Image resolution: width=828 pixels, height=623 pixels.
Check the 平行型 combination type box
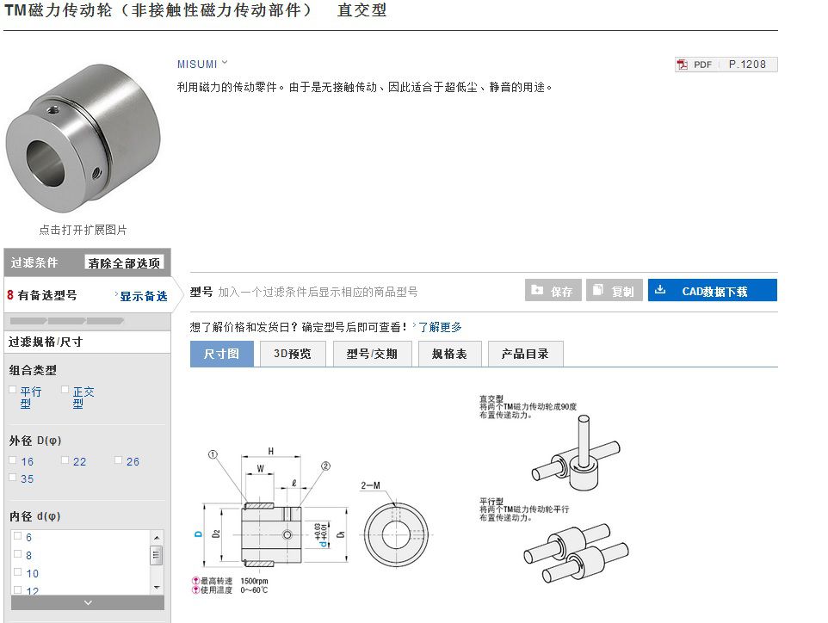13,390
